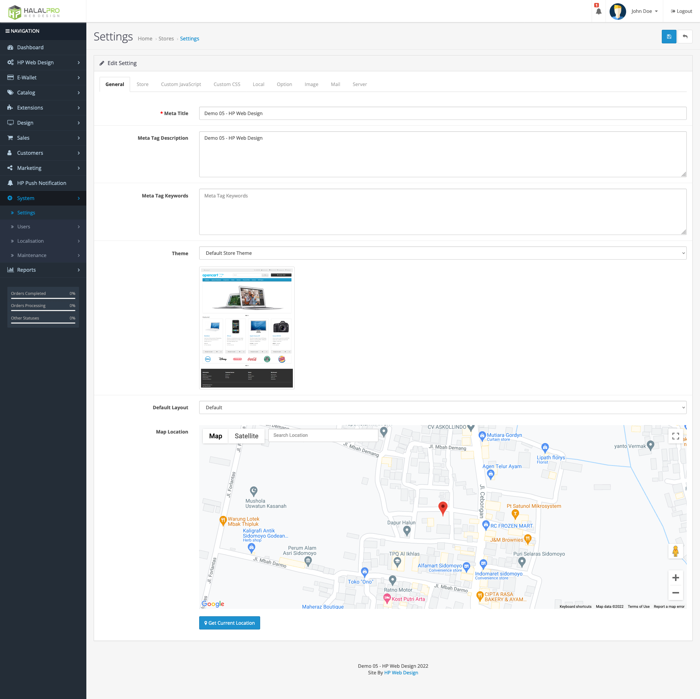700x699 pixels.
Task: Toggle the NAVIGATION sidebar header
Action: click(x=23, y=31)
